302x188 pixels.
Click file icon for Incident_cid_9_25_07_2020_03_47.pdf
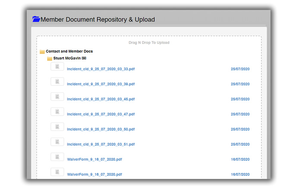[57, 112]
